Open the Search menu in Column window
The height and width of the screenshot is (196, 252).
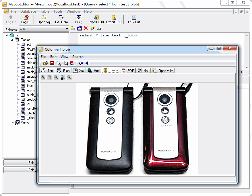(78, 57)
